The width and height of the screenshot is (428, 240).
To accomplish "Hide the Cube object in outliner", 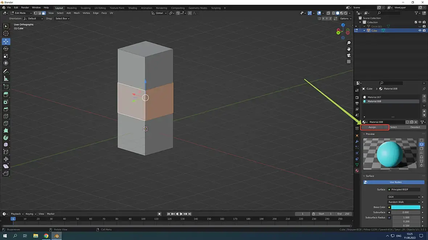I will click(420, 30).
